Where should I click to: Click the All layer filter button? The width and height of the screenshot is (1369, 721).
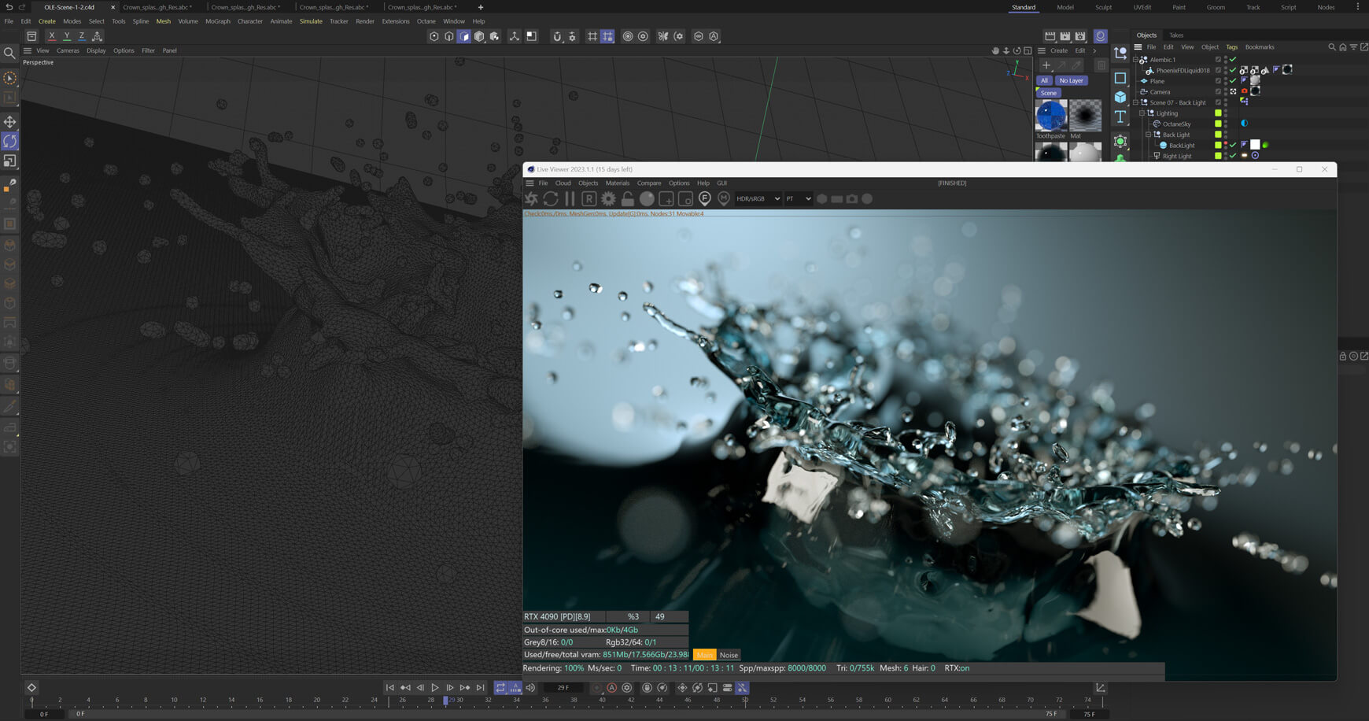1044,80
